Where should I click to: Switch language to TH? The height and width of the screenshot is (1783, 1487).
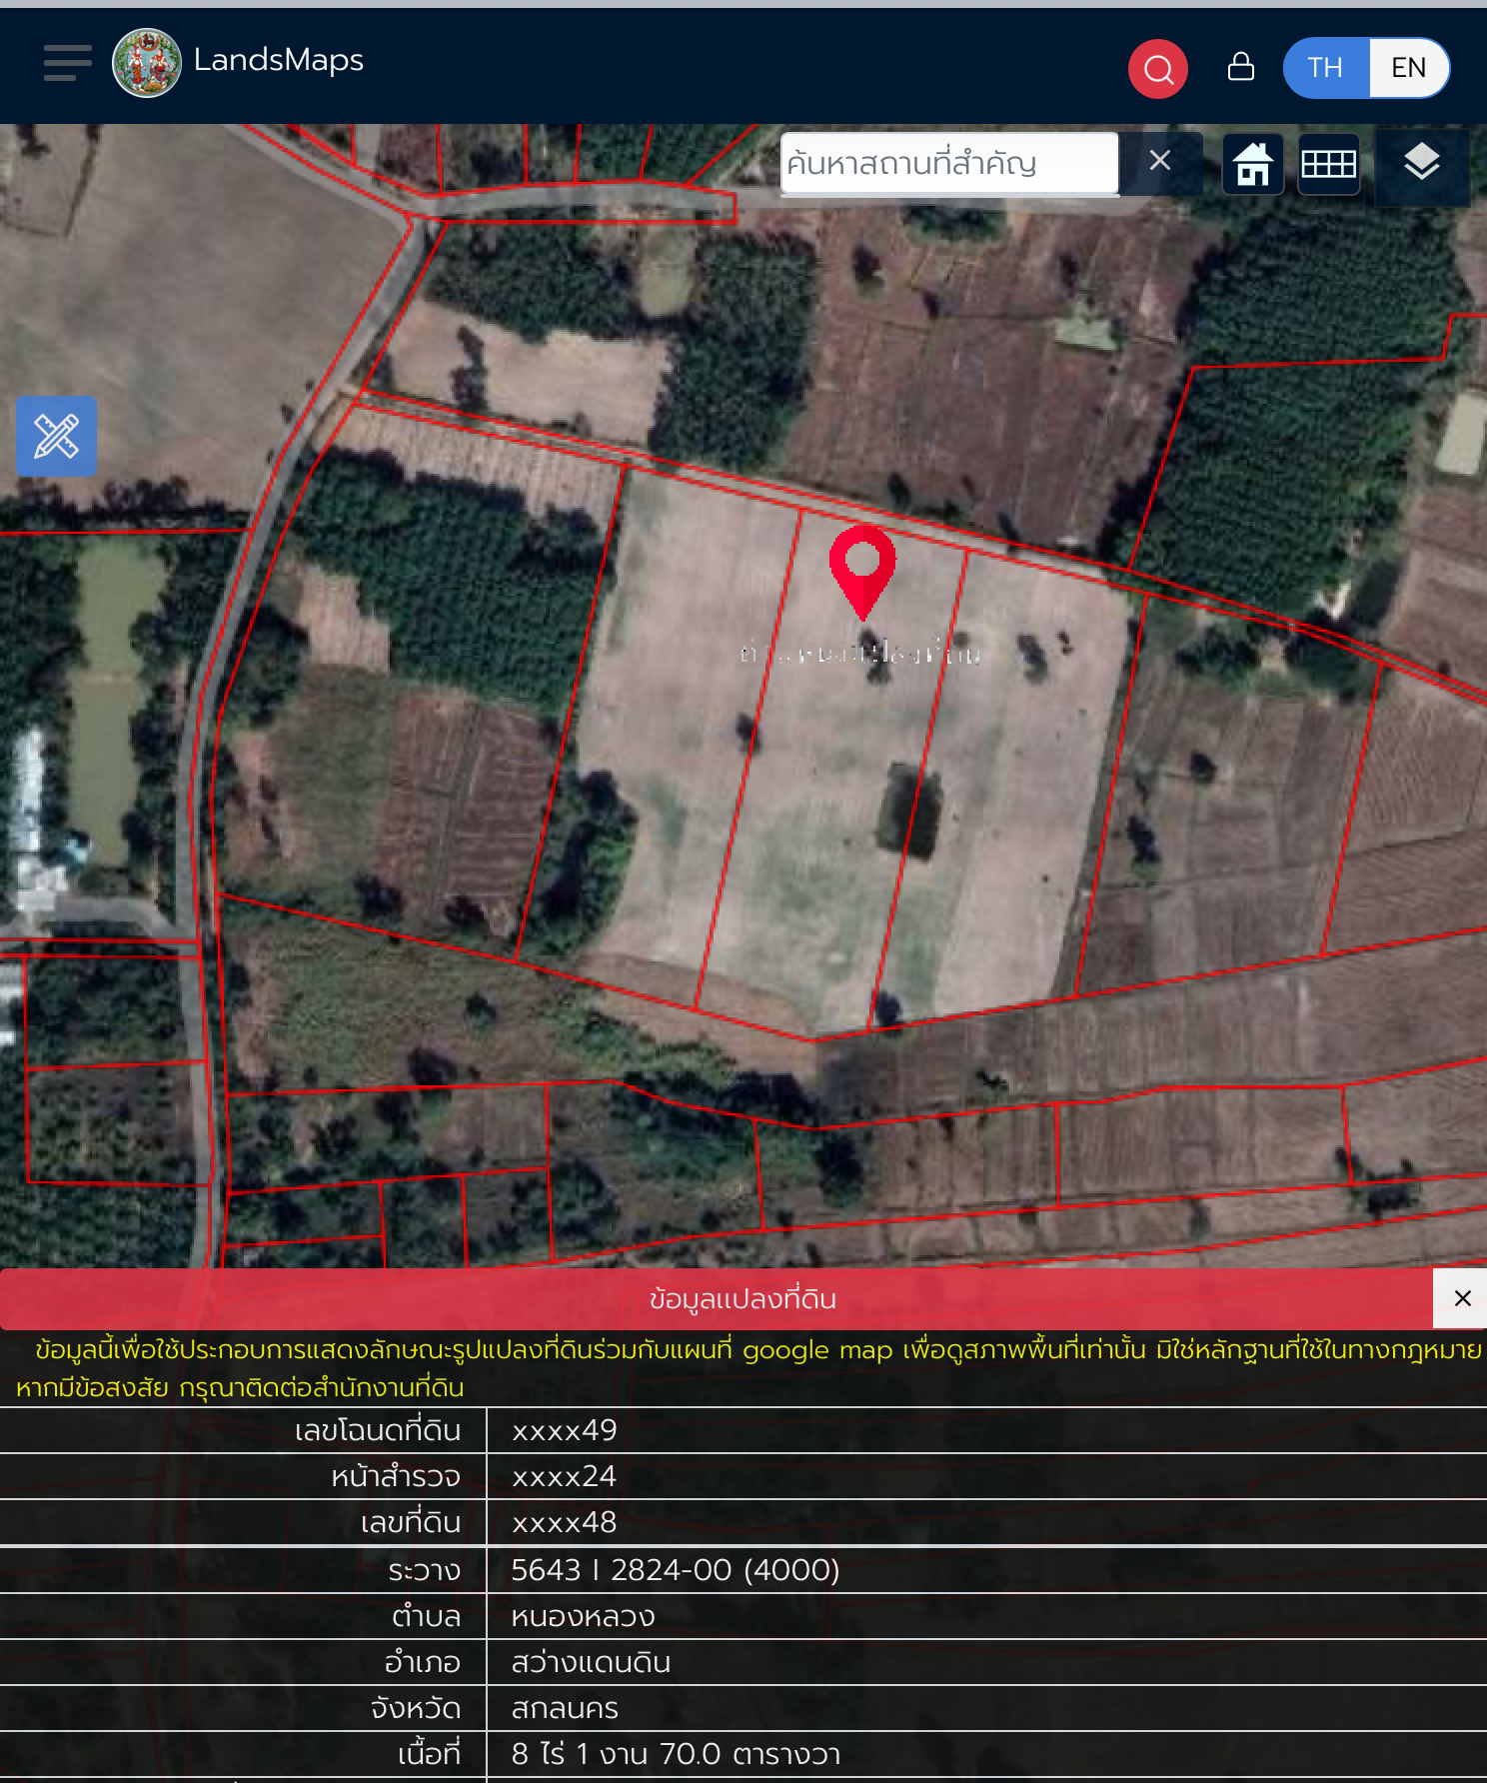click(x=1325, y=68)
